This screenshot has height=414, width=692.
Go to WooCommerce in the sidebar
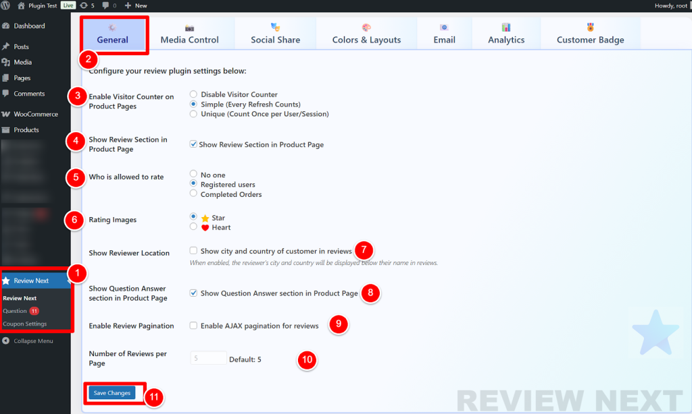[35, 114]
